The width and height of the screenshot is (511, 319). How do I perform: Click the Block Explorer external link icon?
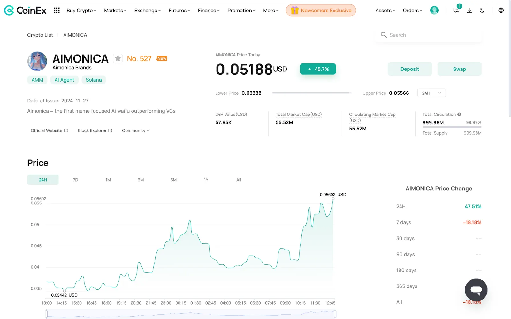(110, 130)
